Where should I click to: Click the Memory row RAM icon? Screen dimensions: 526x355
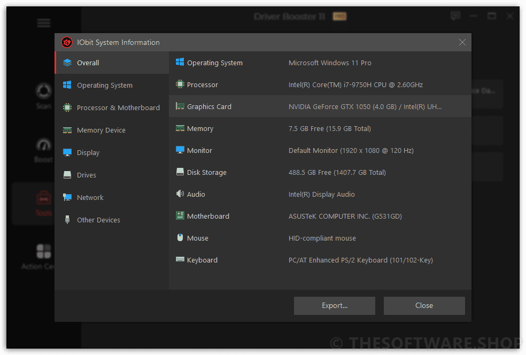[180, 128]
